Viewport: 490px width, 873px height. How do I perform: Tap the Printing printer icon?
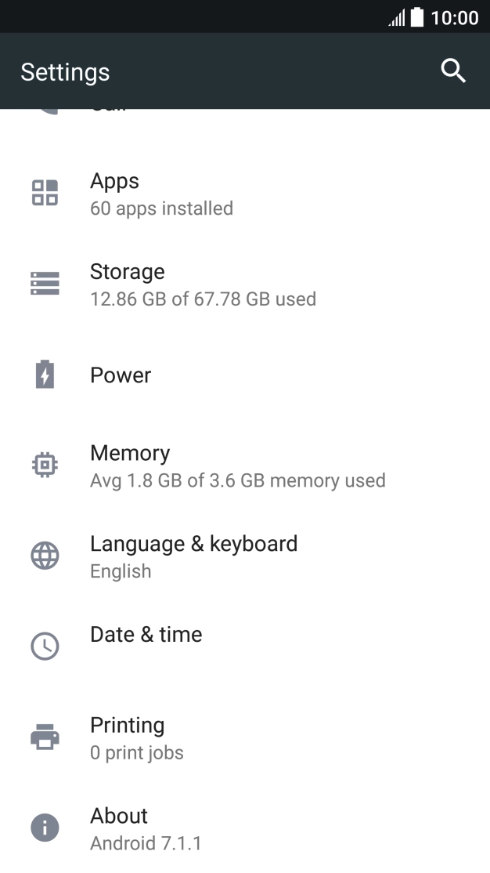tap(45, 737)
